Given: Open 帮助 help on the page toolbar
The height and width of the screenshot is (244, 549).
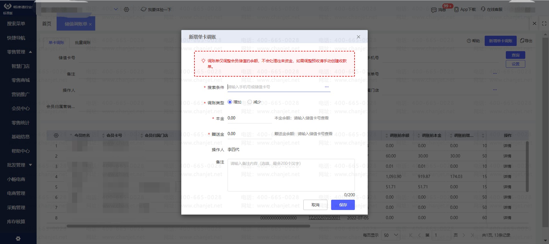Looking at the screenshot, I should pos(474,41).
